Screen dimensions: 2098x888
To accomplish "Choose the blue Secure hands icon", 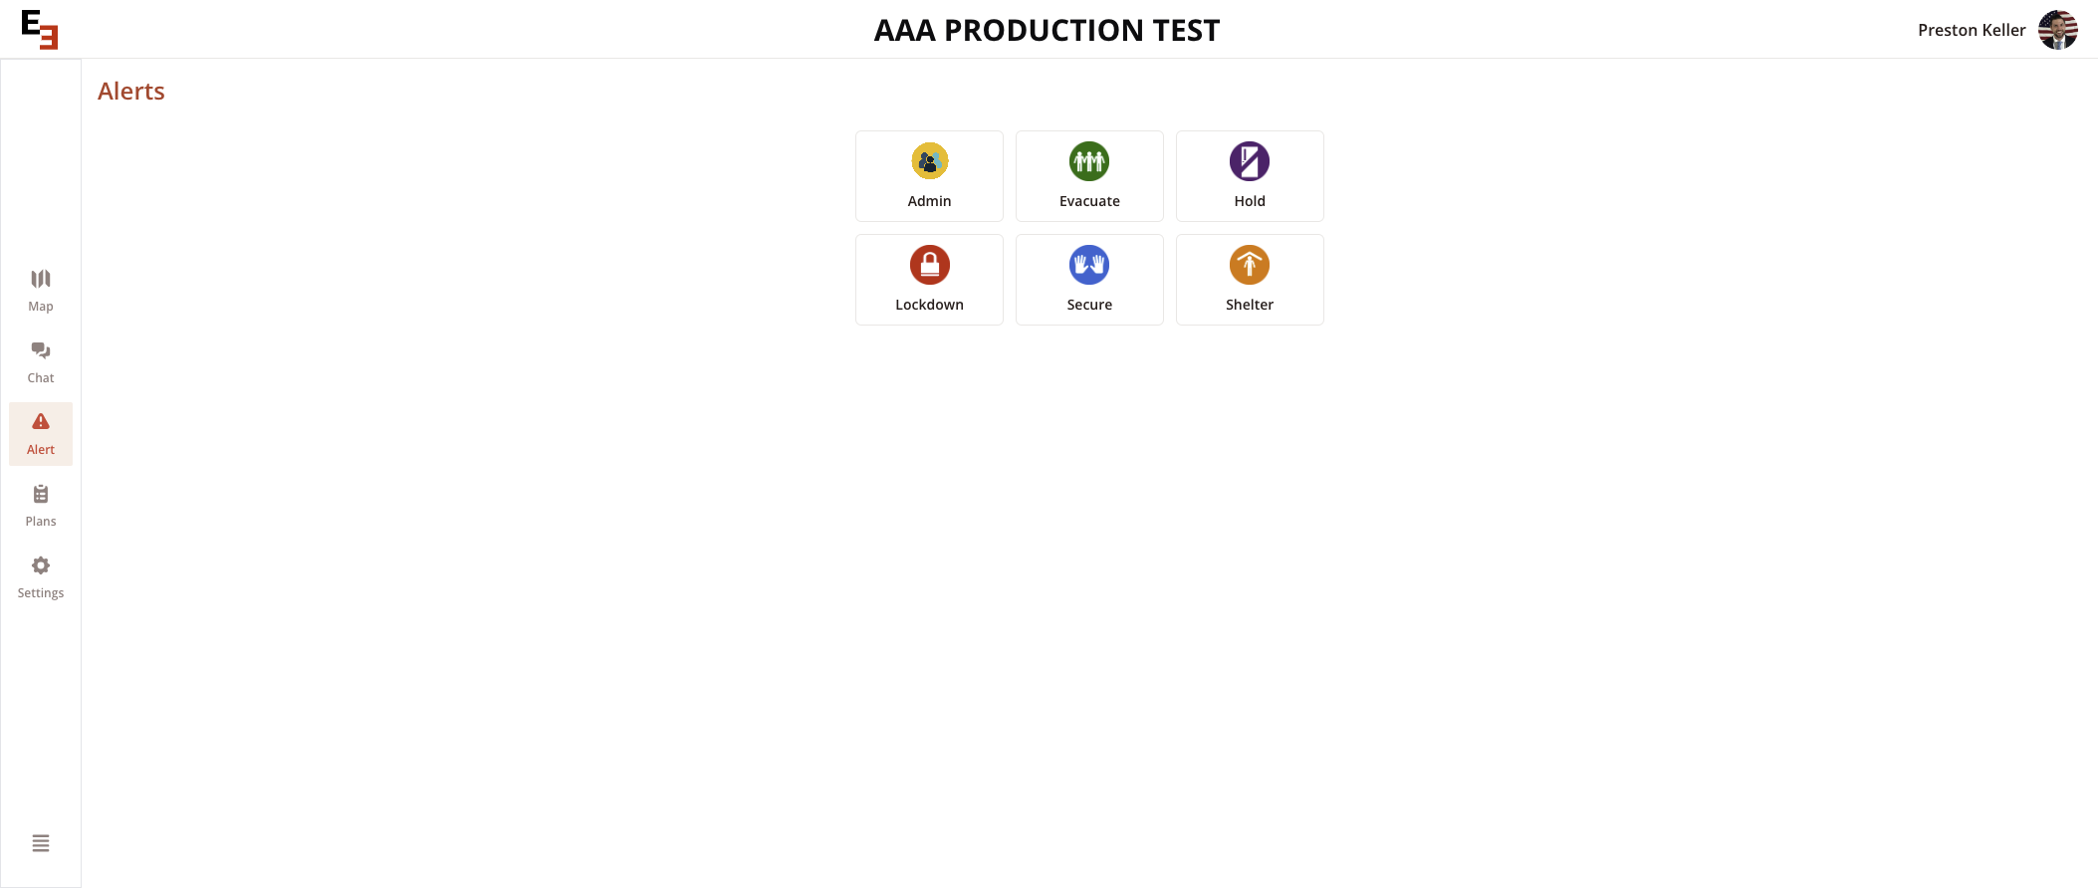I will point(1089,265).
